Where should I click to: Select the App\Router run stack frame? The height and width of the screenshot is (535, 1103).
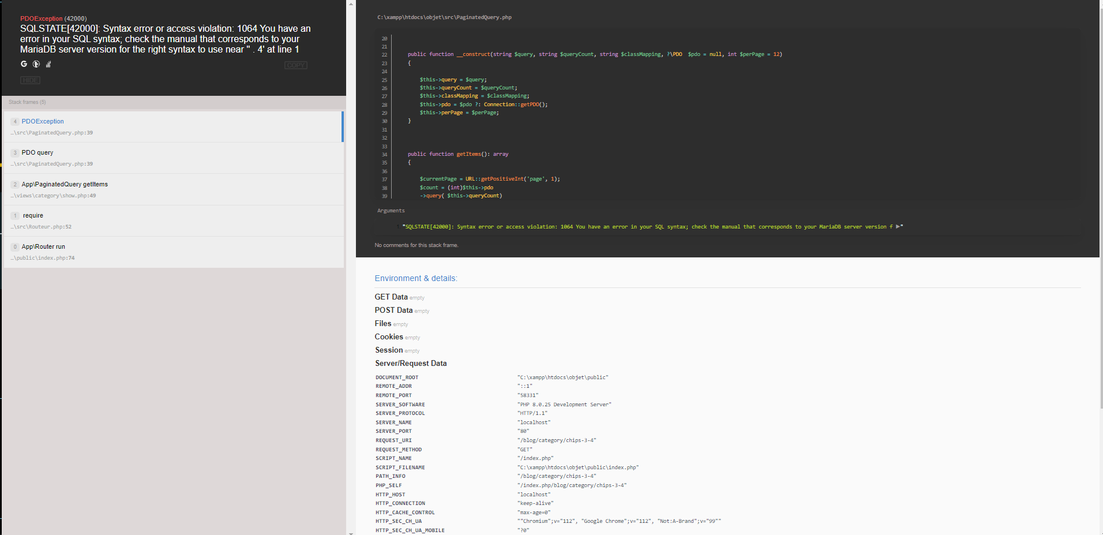point(174,252)
